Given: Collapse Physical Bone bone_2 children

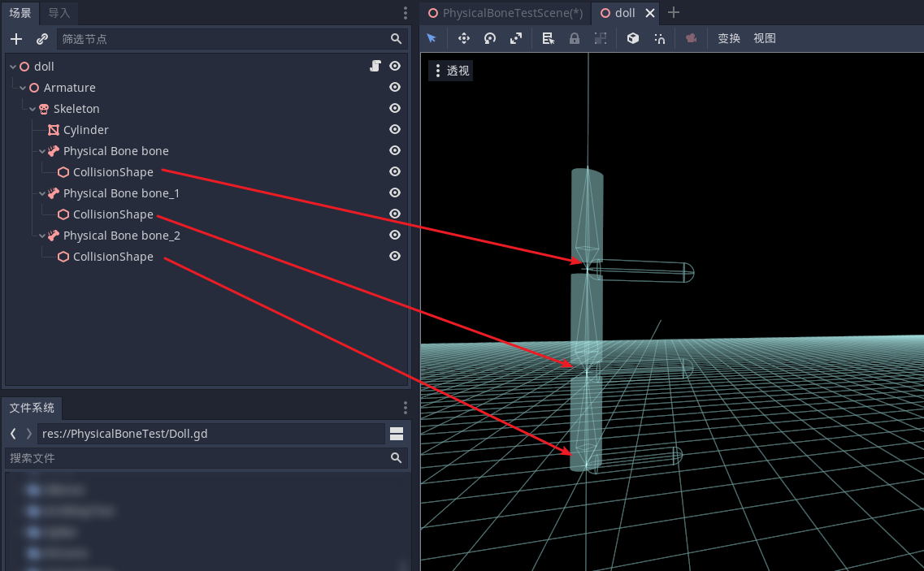Looking at the screenshot, I should coord(41,236).
